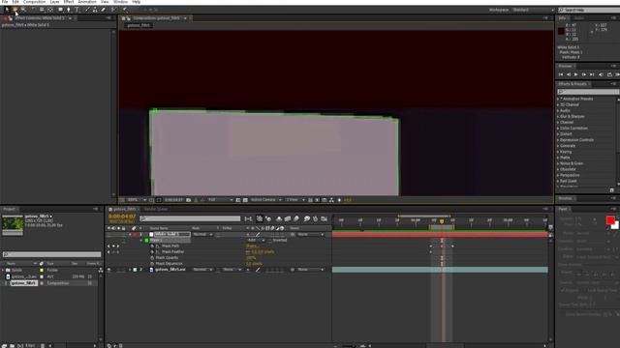Check the Inverted mask checkbox
The height and width of the screenshot is (348, 620).
[270, 241]
